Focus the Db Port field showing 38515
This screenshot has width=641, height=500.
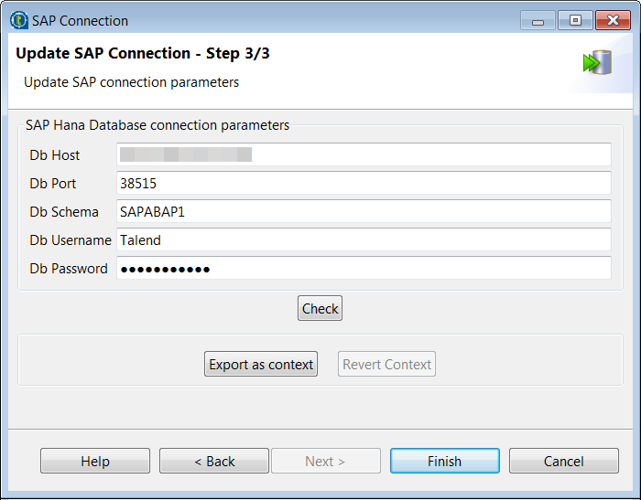pos(364,184)
